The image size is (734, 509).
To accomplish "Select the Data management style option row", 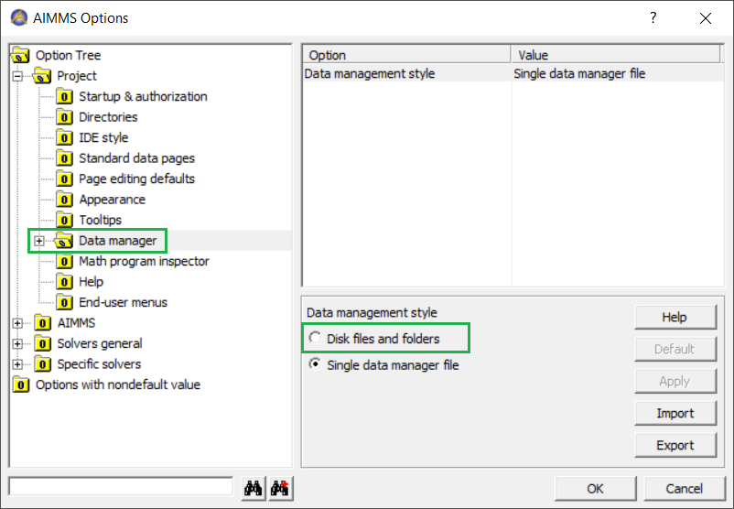I will click(513, 73).
